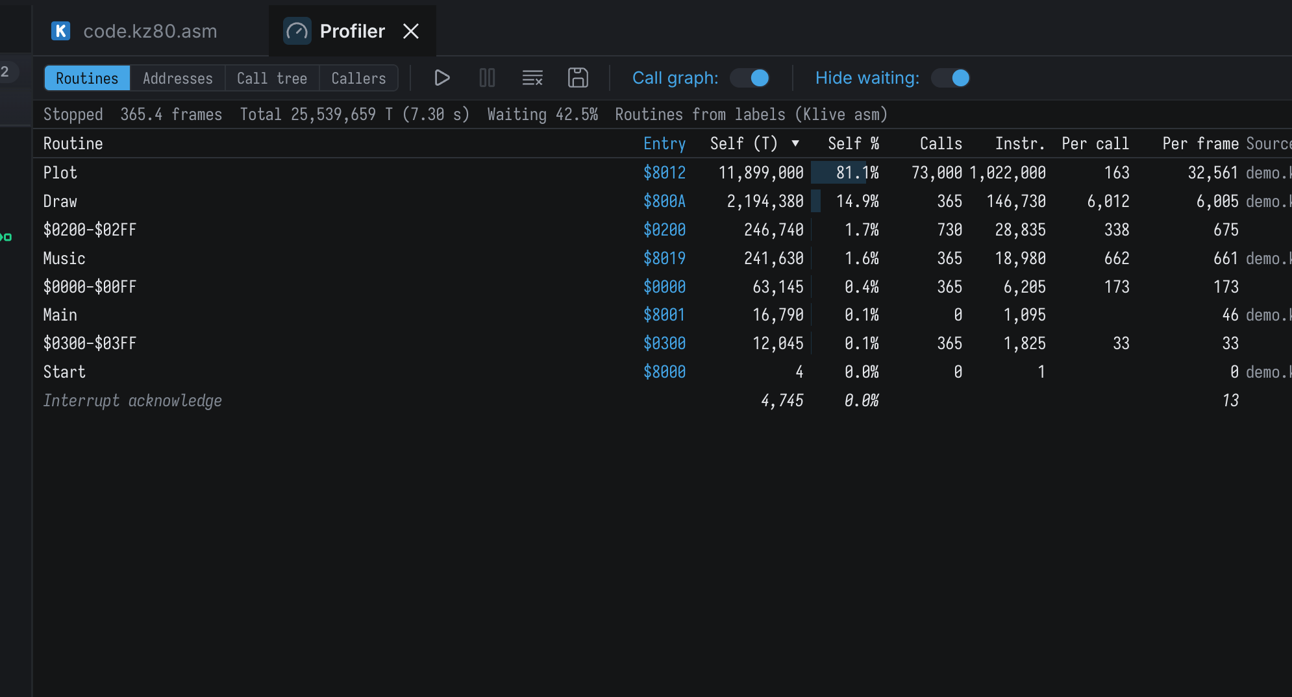The width and height of the screenshot is (1292, 697).
Task: Sort by the Per frame column header
Action: tap(1200, 143)
